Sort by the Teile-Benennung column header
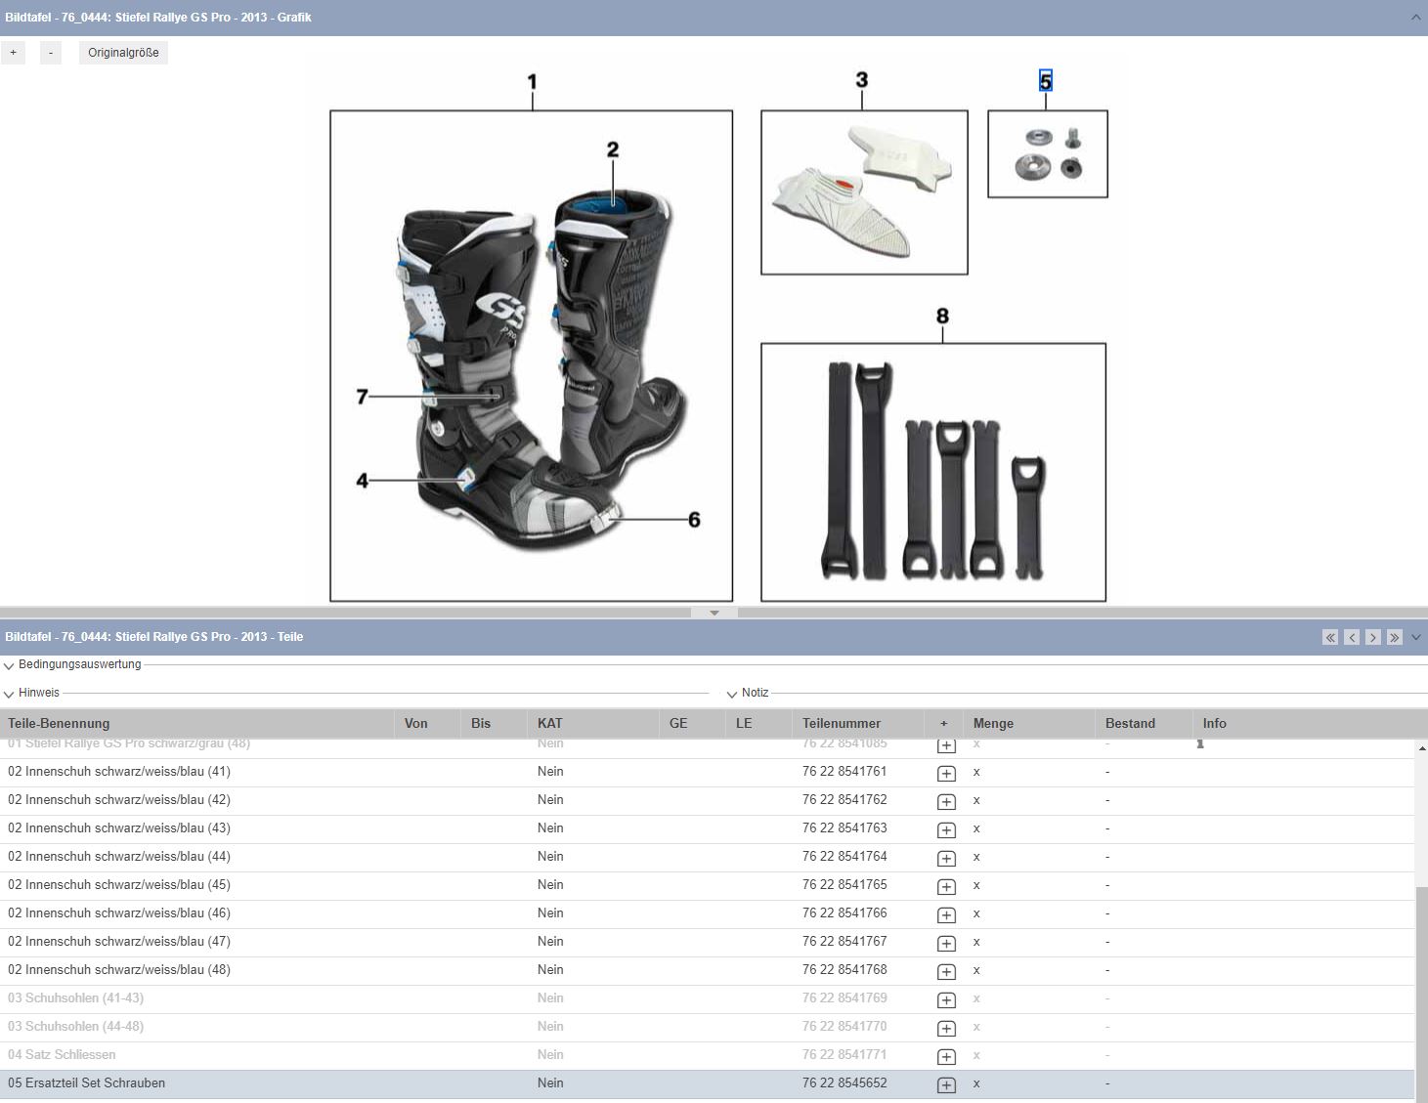The height and width of the screenshot is (1103, 1428). pyautogui.click(x=196, y=724)
